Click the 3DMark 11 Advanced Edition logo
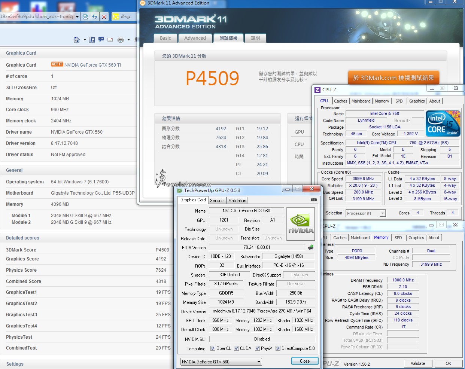 point(191,22)
